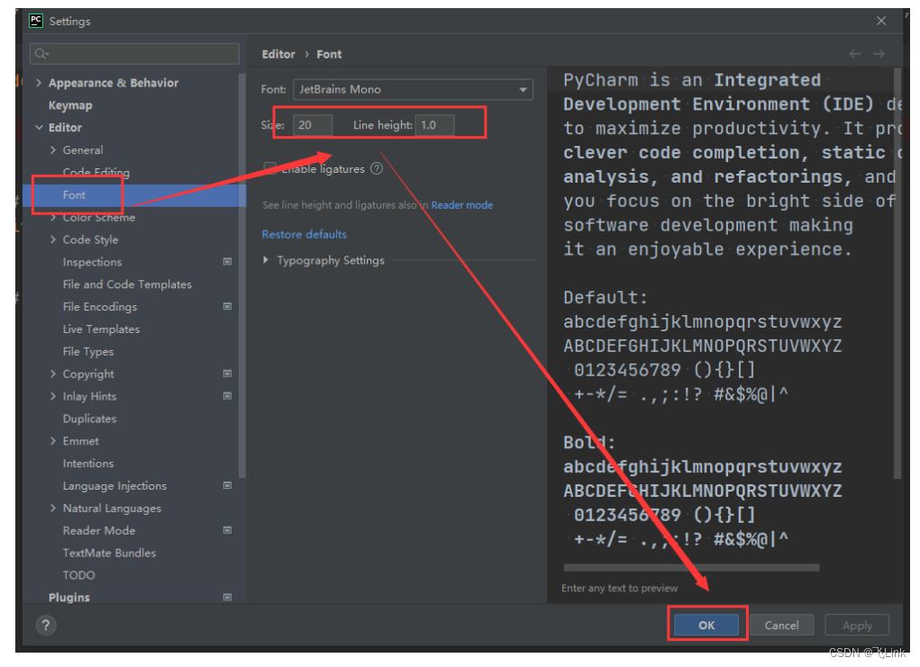Click the Editor breadcrumb above Font settings
Screen dimensions: 920x667
277,54
